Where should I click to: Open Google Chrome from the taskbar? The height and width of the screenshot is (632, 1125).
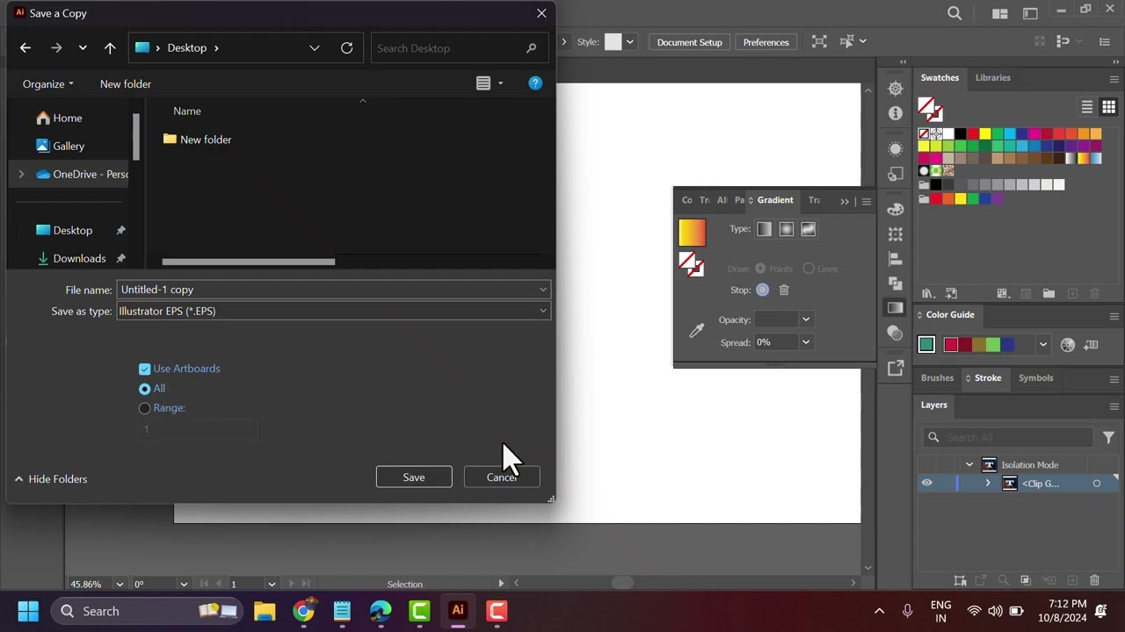pyautogui.click(x=303, y=611)
